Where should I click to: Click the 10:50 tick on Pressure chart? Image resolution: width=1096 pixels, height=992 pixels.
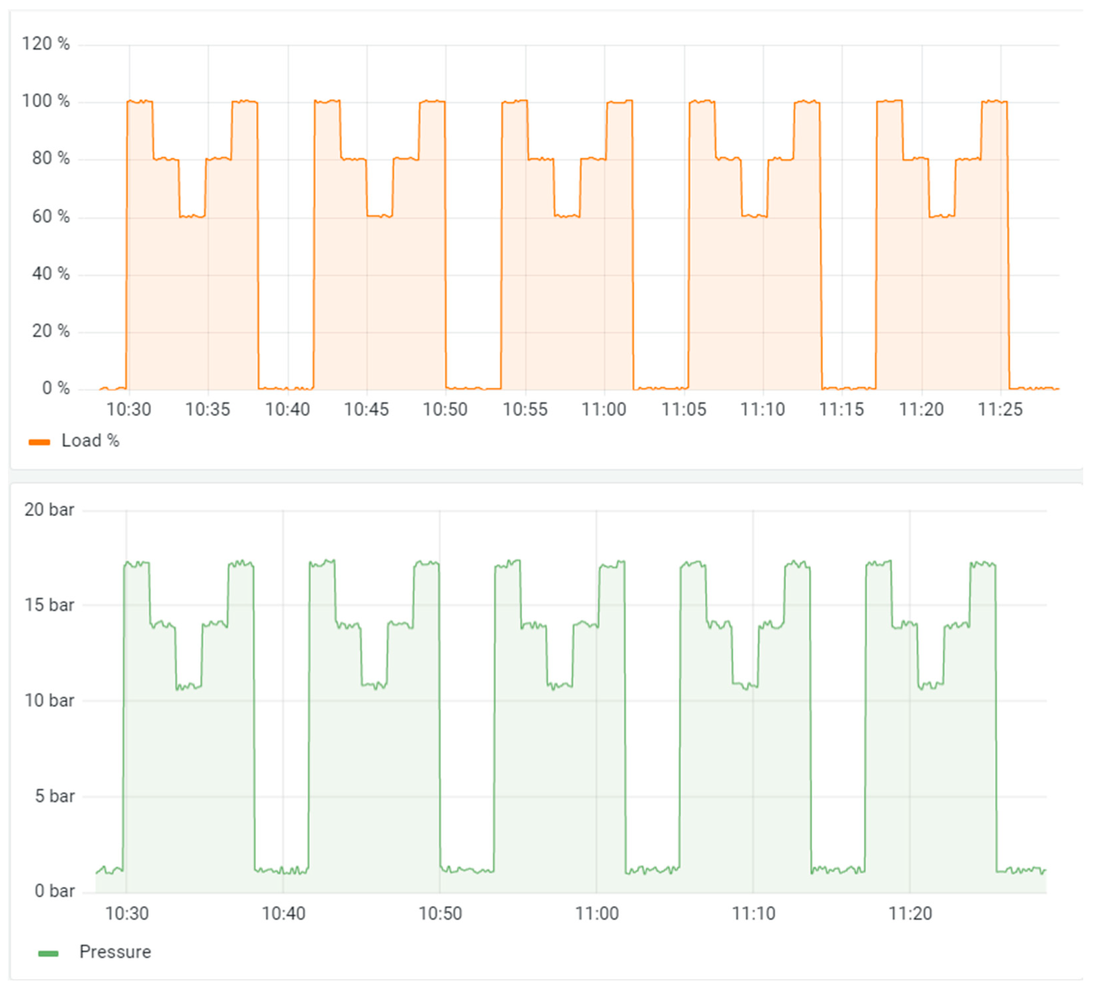pos(440,914)
